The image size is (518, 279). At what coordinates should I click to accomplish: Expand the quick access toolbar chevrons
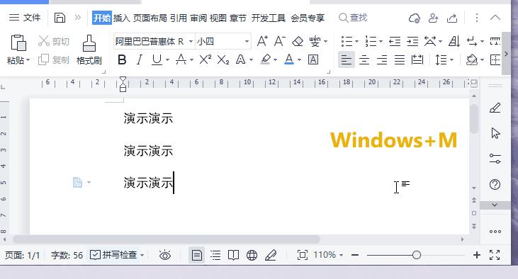78,18
